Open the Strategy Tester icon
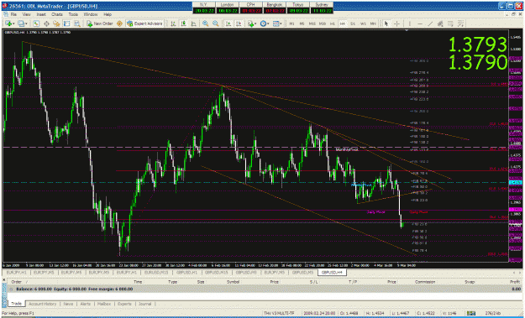525x318 pixels. pos(77,23)
